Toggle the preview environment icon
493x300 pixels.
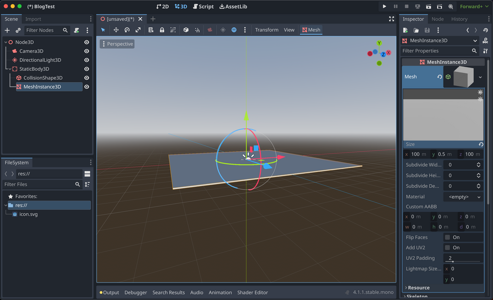[x=234, y=30]
